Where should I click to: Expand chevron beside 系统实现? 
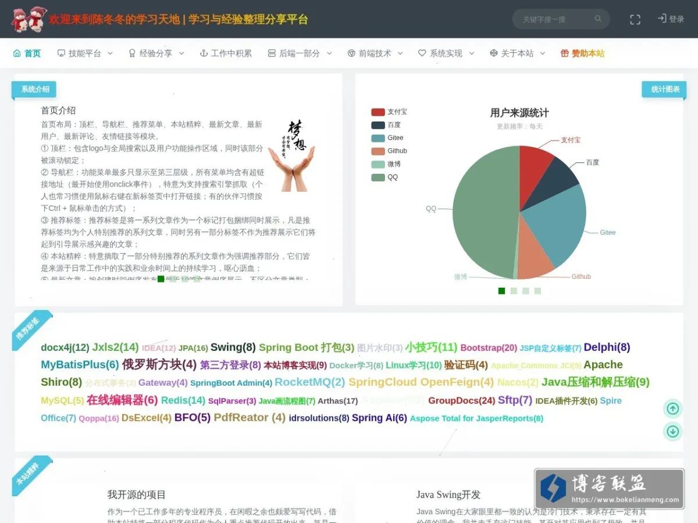tap(471, 53)
